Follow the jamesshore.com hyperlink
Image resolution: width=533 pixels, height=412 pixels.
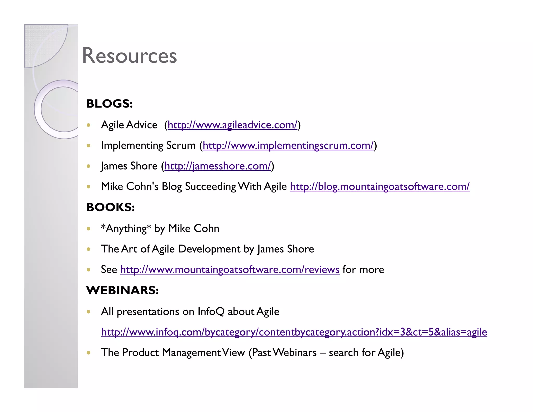pos(218,166)
